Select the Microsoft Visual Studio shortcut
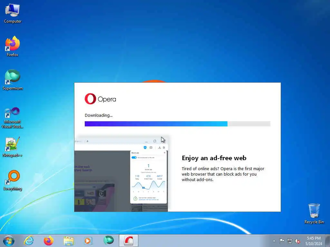Viewport: 330px width, 247px height. tap(13, 118)
